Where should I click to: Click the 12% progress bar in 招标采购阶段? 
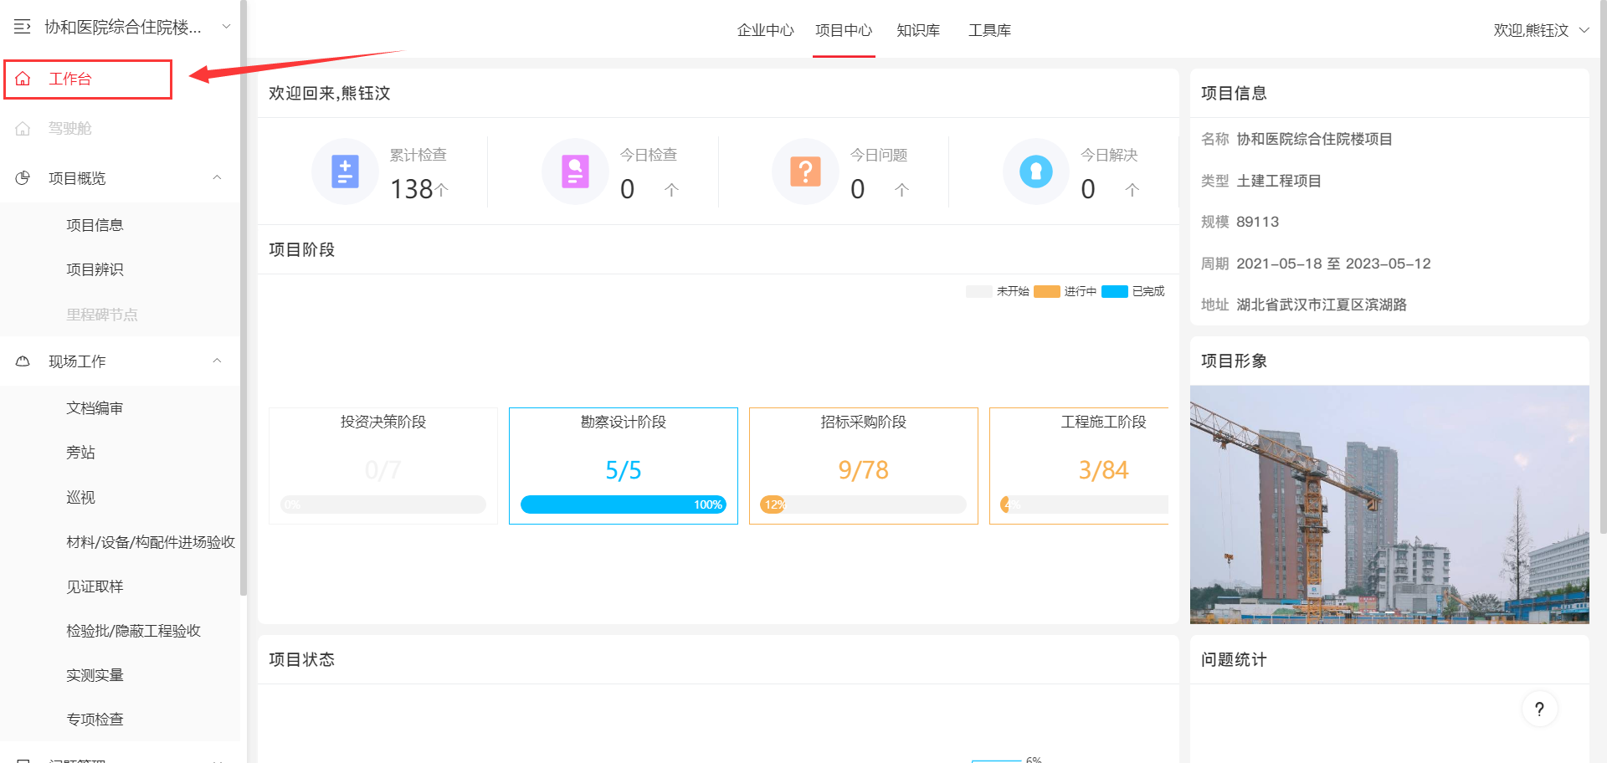(863, 504)
